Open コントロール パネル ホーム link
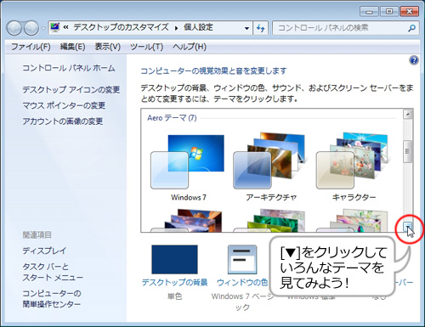The width and height of the screenshot is (425, 327). 69,68
